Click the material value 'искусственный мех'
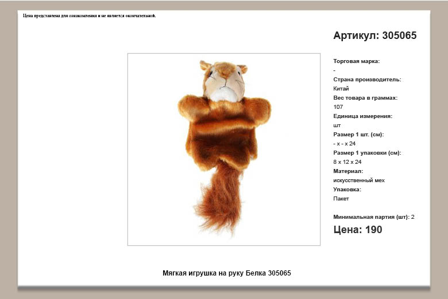Screen dimensions: 448x299 358,180
